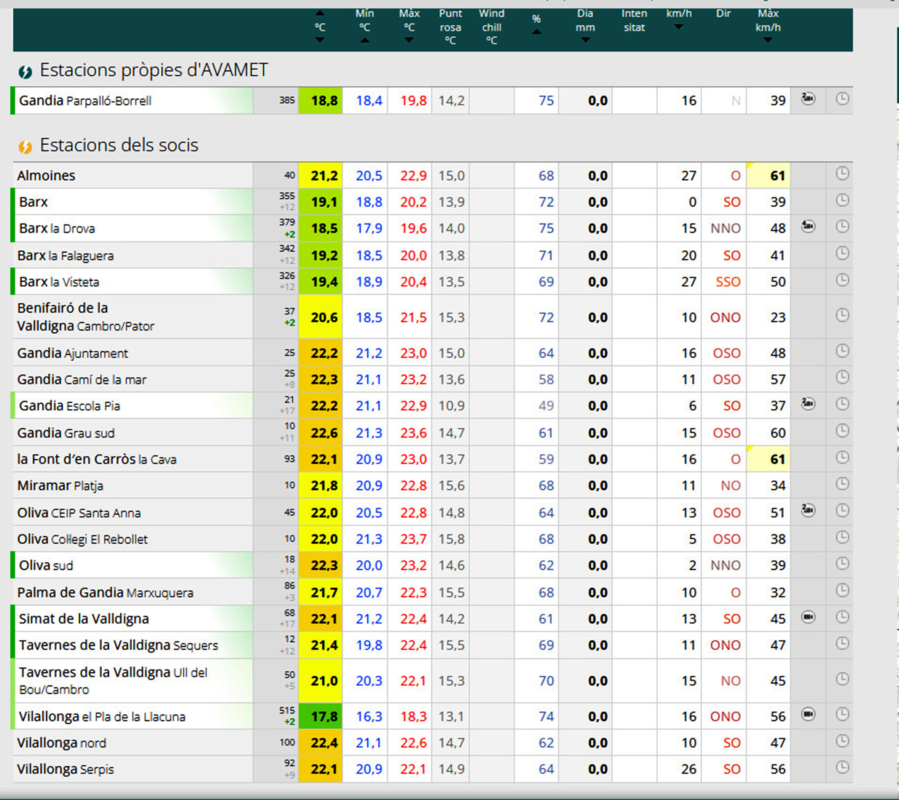The height and width of the screenshot is (800, 899).
Task: Open the Palma de Gandia Marxuquera link
Action: click(x=105, y=593)
